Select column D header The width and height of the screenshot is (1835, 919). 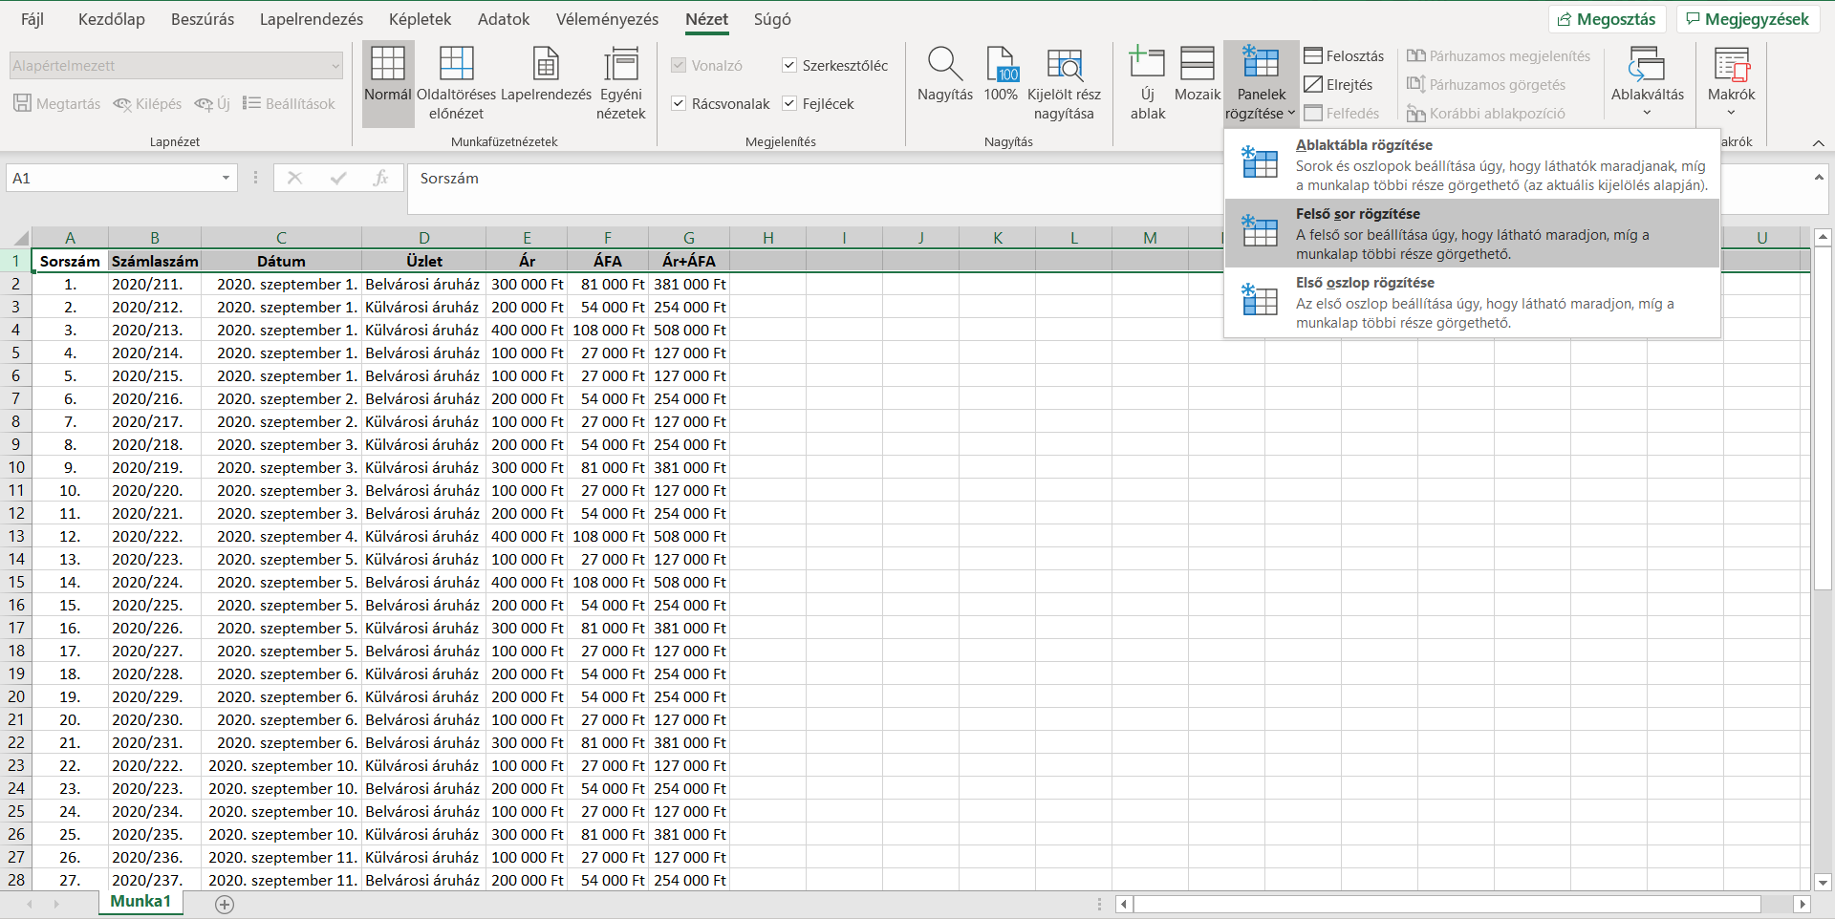(x=423, y=238)
